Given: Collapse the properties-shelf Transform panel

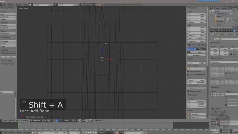Looking at the screenshot, I should tap(193, 8).
